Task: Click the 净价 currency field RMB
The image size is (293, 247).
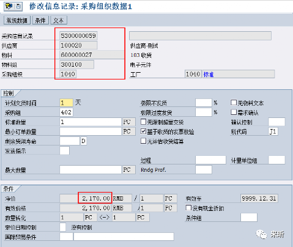Action: tap(122, 198)
